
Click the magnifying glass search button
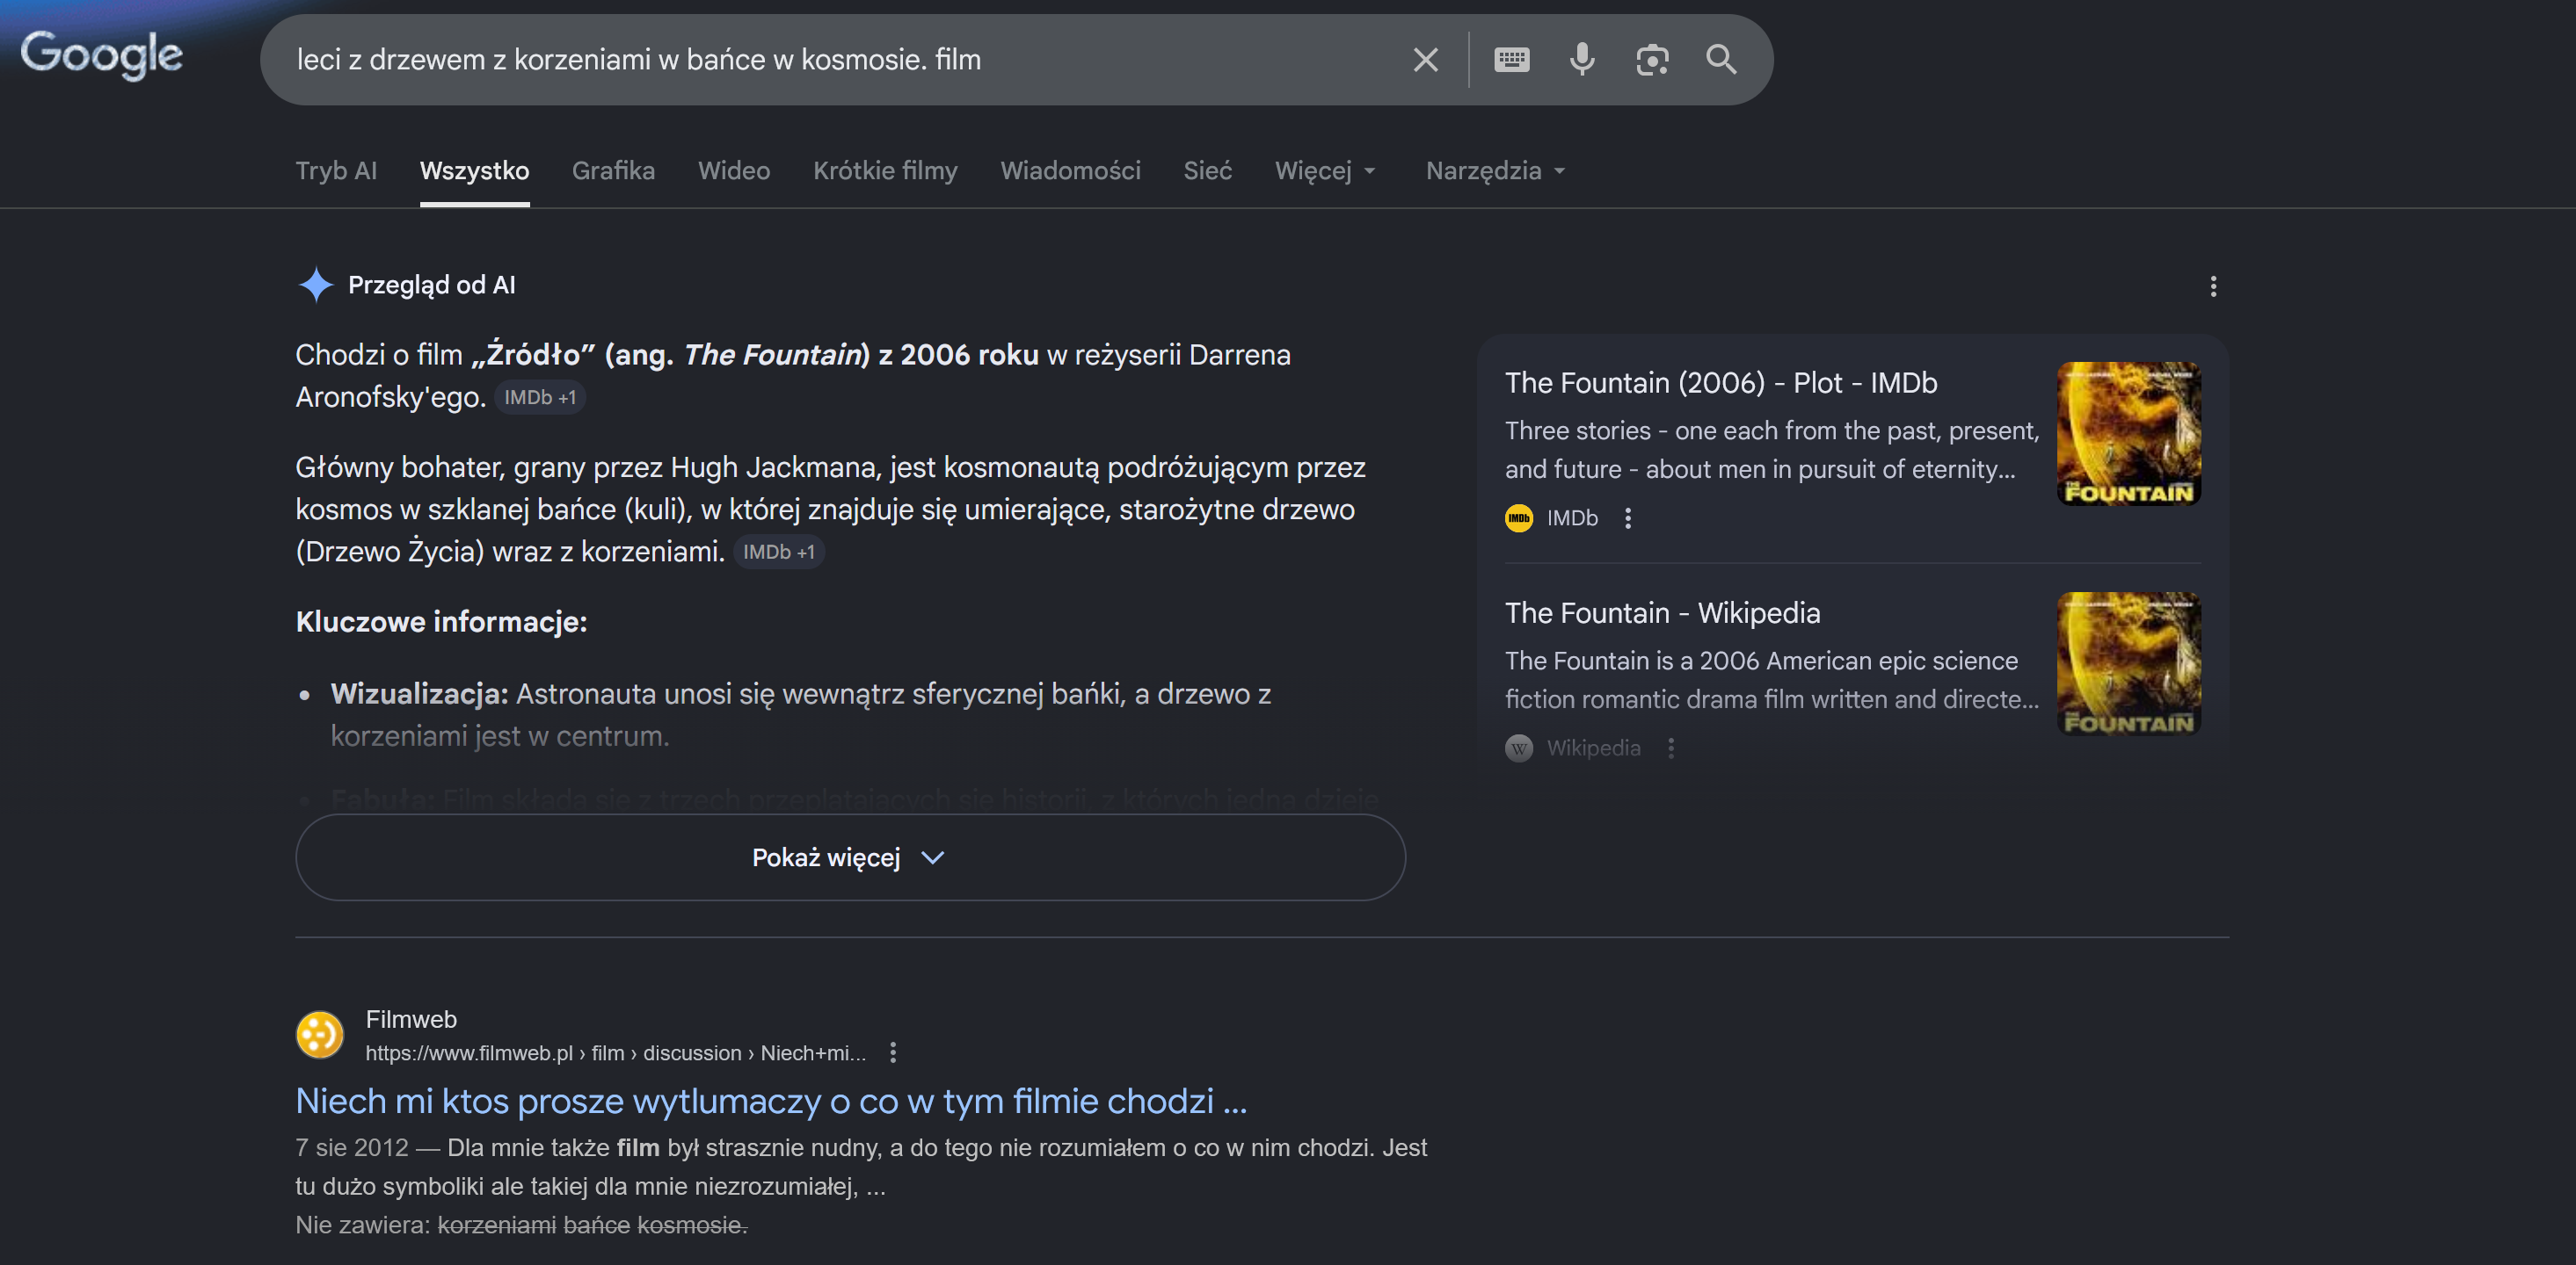1721,60
